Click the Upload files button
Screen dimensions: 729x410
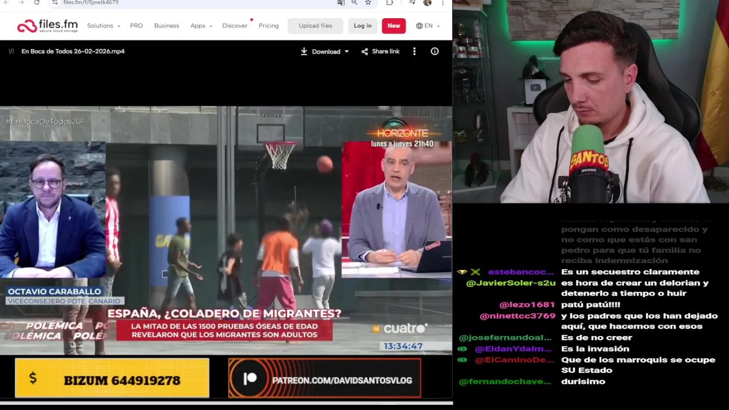[x=316, y=26]
